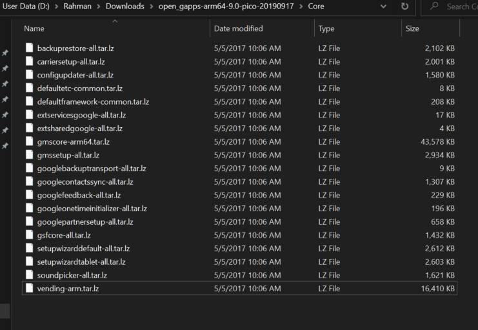Click file icon of googlebackuptransport-all.tar.lz
Screen dimensions: 478x330
pyautogui.click(x=29, y=168)
